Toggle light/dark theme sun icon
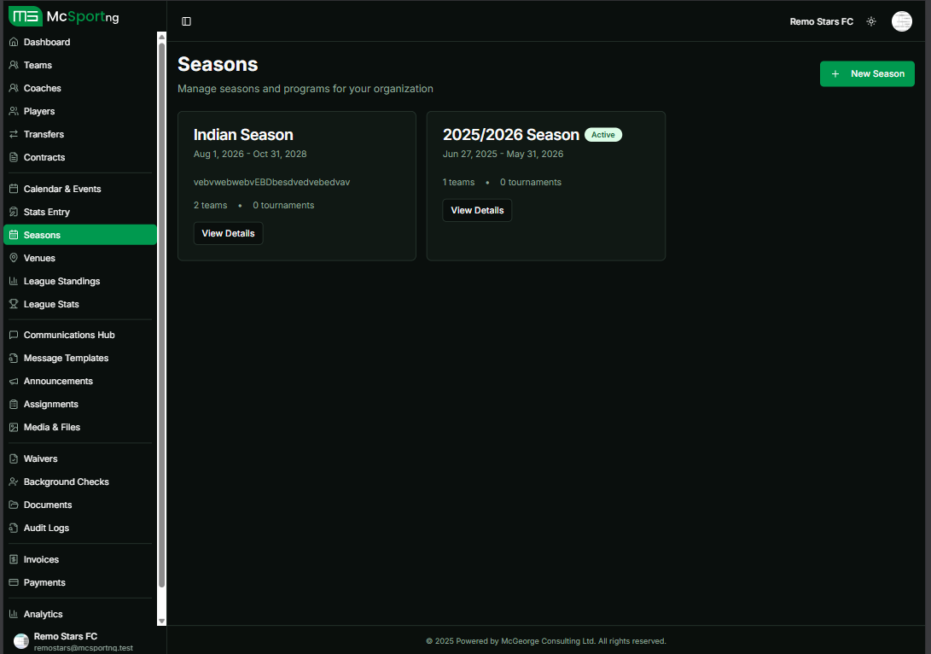The height and width of the screenshot is (654, 931). click(871, 21)
